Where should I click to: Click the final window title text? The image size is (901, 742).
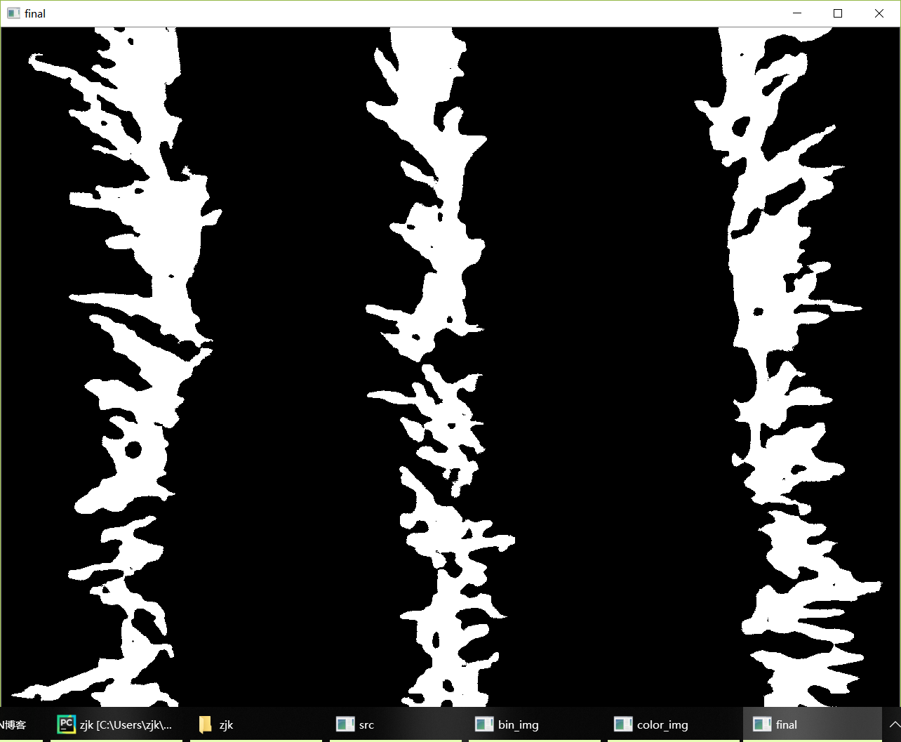pos(35,13)
